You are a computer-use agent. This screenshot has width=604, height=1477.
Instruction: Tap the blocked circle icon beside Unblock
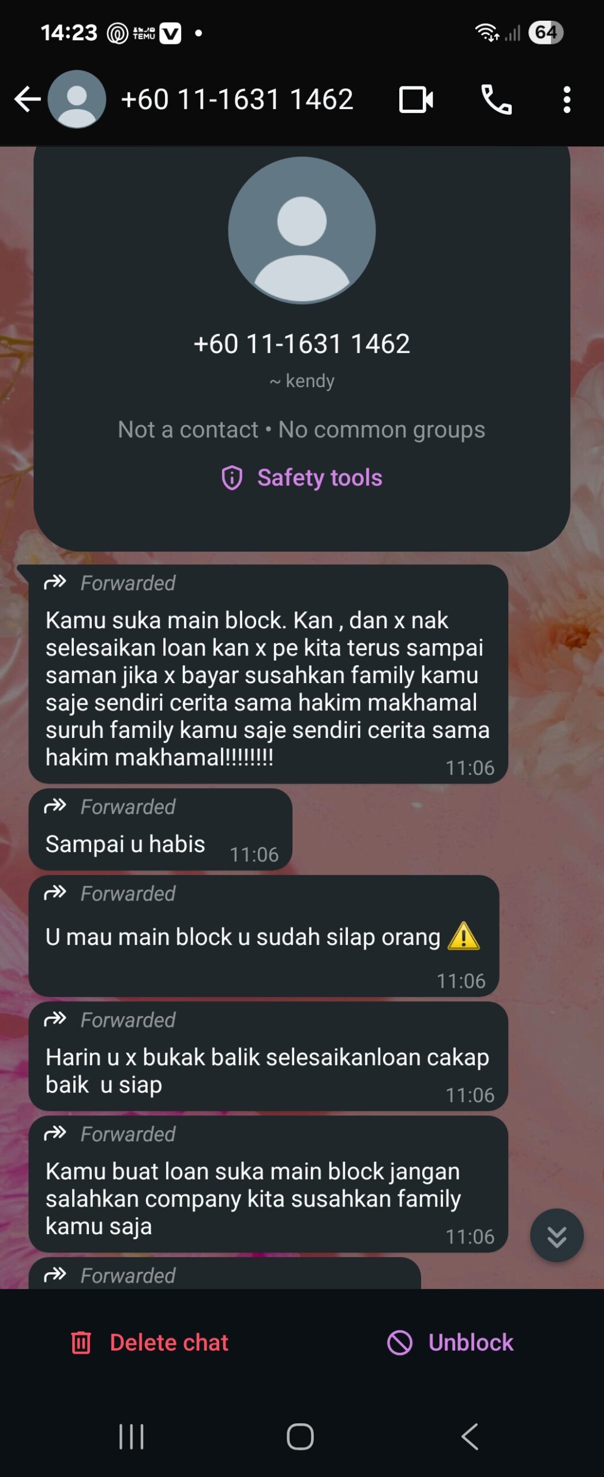coord(400,1343)
